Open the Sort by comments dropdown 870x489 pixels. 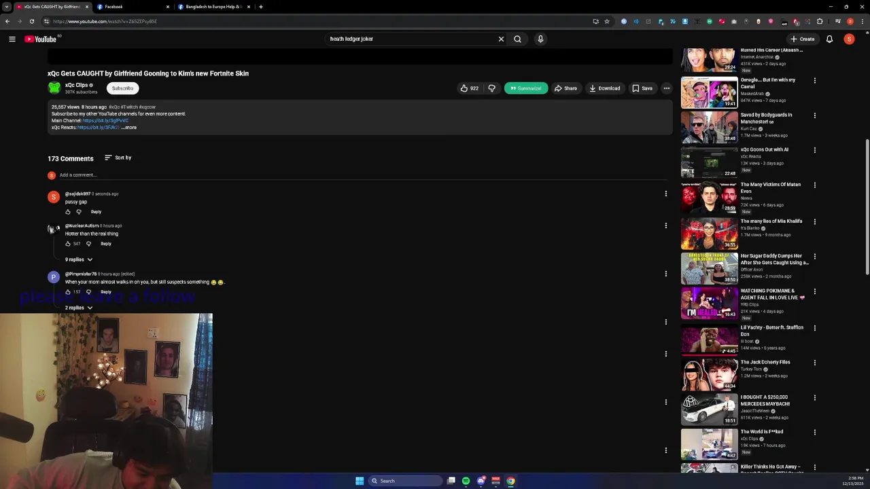coord(118,158)
